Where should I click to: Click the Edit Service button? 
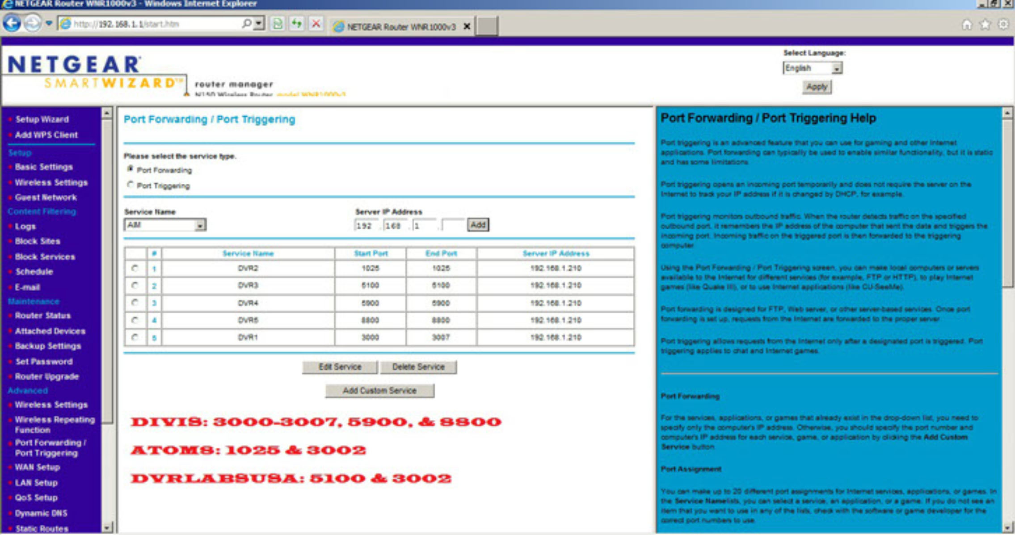(x=340, y=367)
